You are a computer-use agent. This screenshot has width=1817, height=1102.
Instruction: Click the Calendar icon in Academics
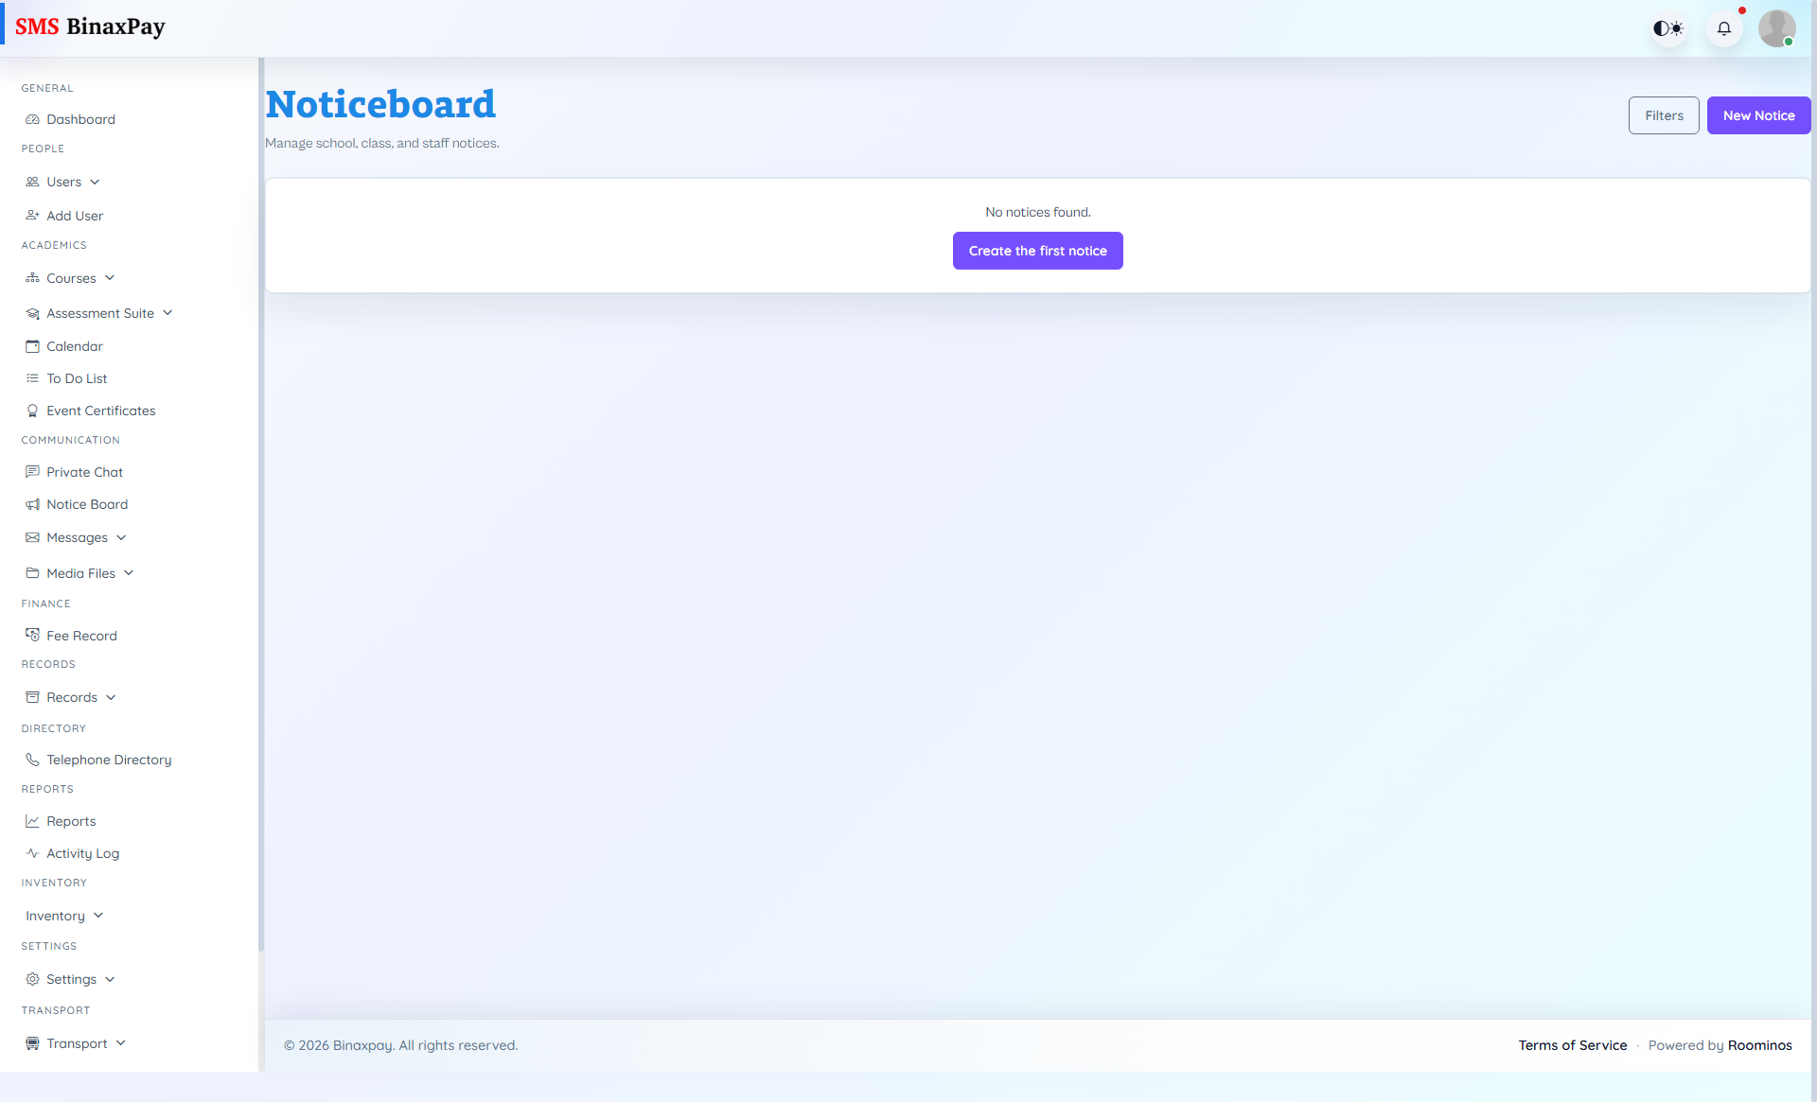33,346
